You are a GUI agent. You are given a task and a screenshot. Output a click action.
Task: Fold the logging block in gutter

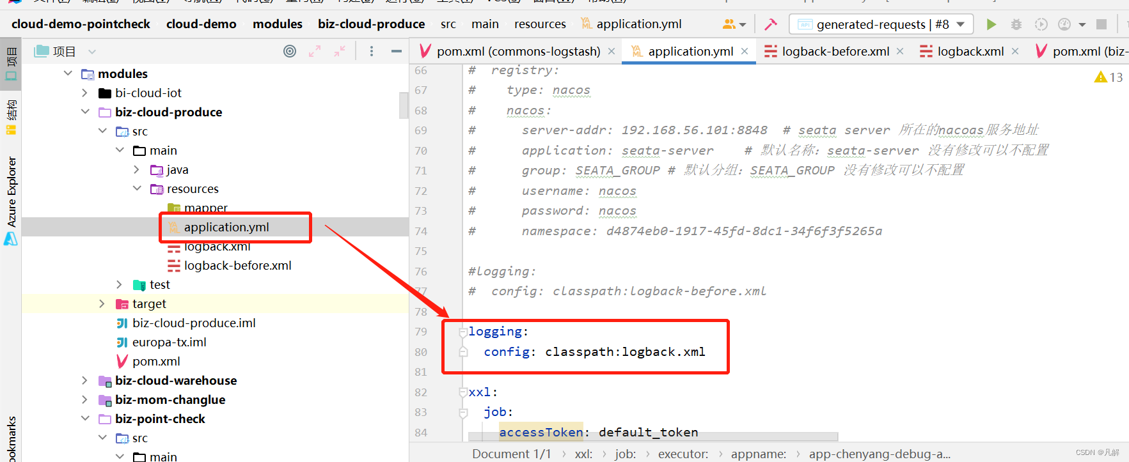point(463,332)
